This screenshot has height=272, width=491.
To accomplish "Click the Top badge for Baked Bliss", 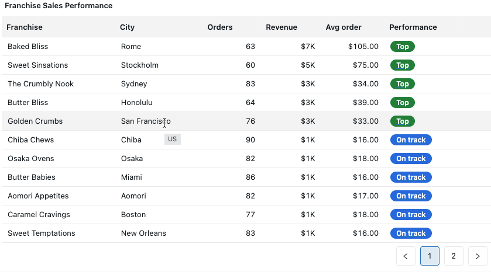I will coord(402,47).
